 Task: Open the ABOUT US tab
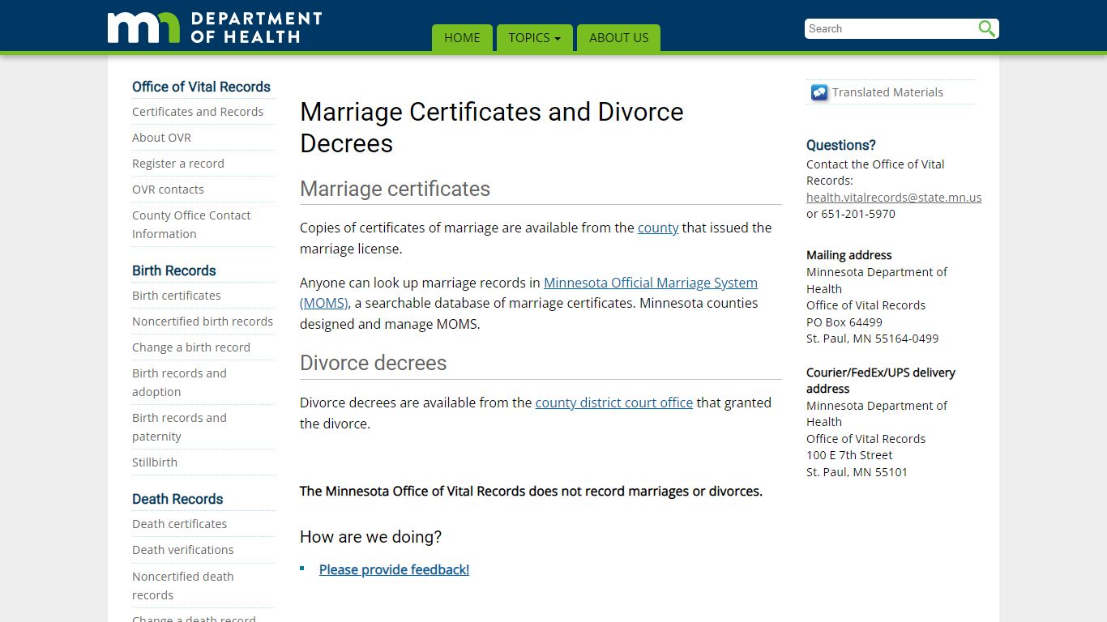618,38
